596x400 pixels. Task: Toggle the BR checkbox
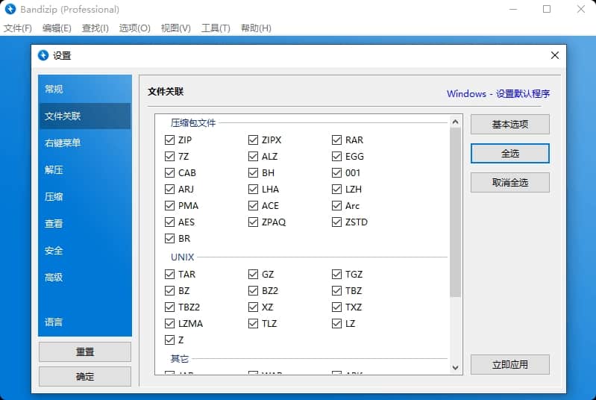[x=169, y=238]
